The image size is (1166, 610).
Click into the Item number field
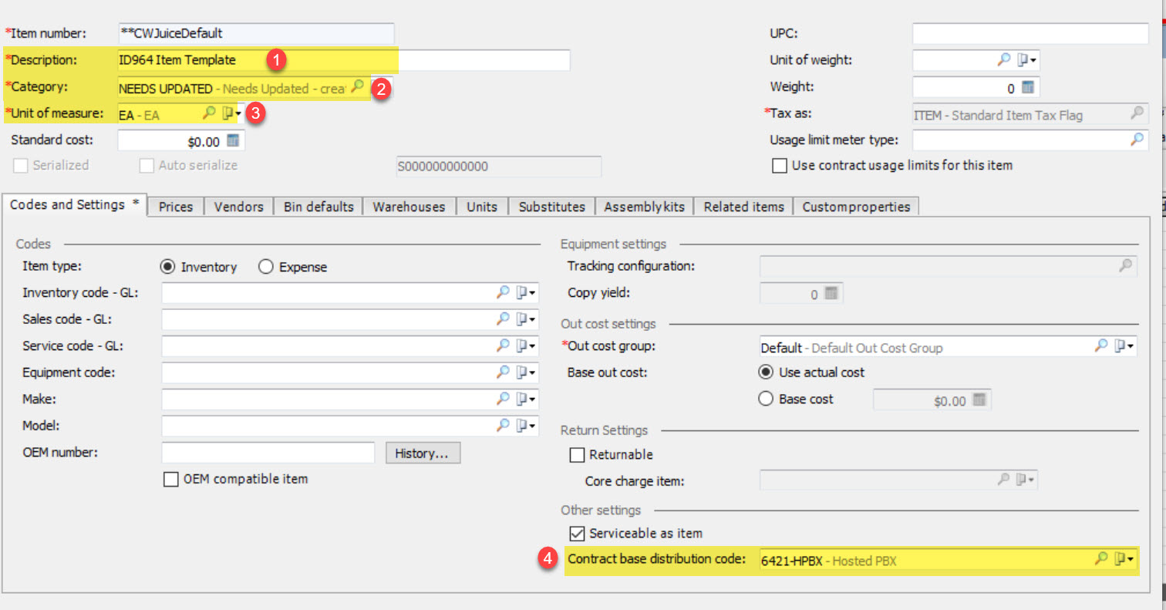[x=256, y=33]
